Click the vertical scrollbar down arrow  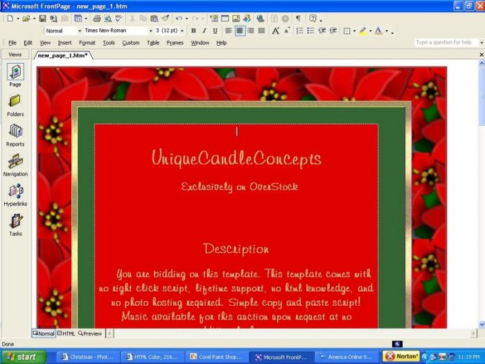click(x=482, y=324)
